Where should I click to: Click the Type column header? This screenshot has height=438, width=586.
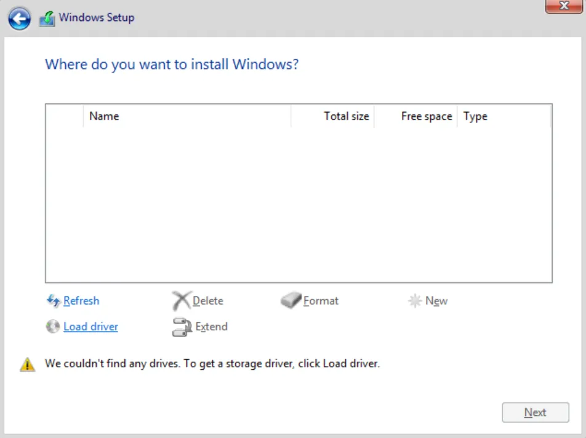point(475,116)
